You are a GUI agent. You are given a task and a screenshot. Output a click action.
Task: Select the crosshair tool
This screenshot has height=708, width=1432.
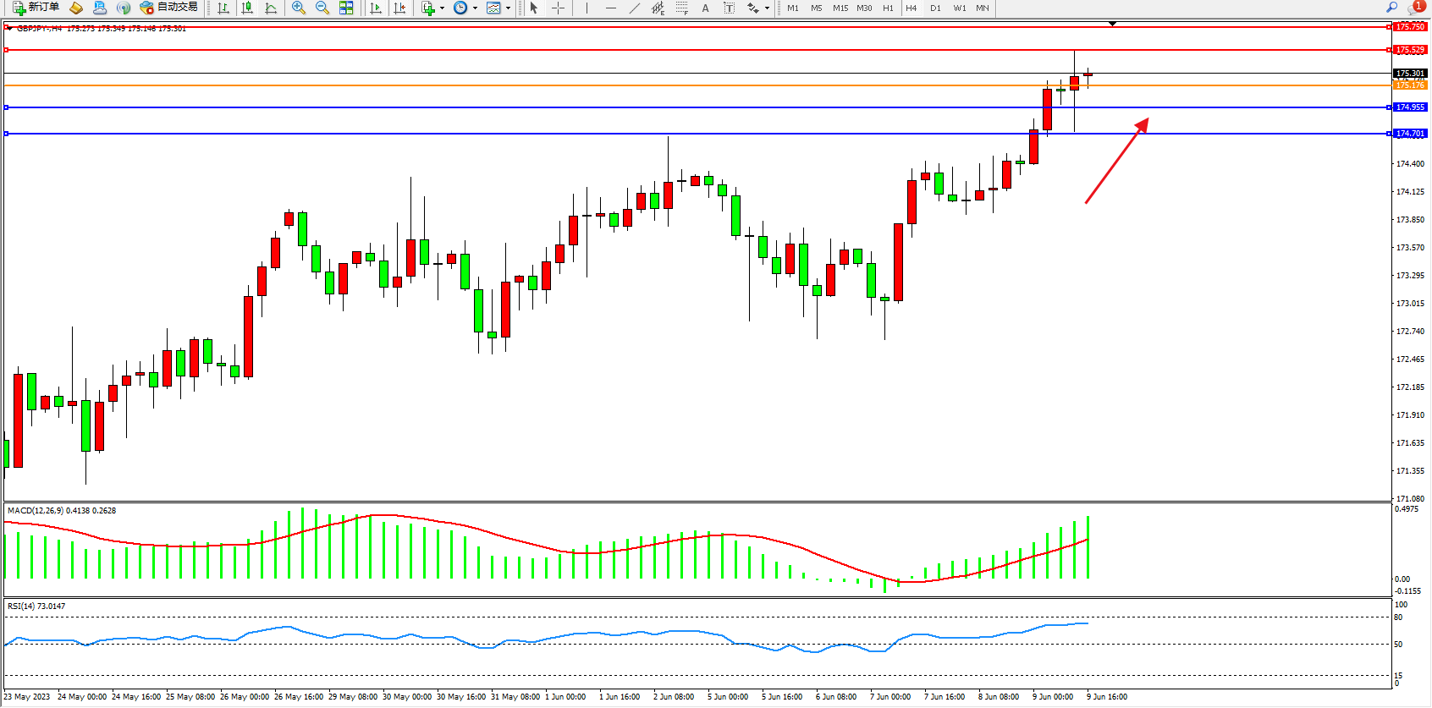pyautogui.click(x=559, y=8)
